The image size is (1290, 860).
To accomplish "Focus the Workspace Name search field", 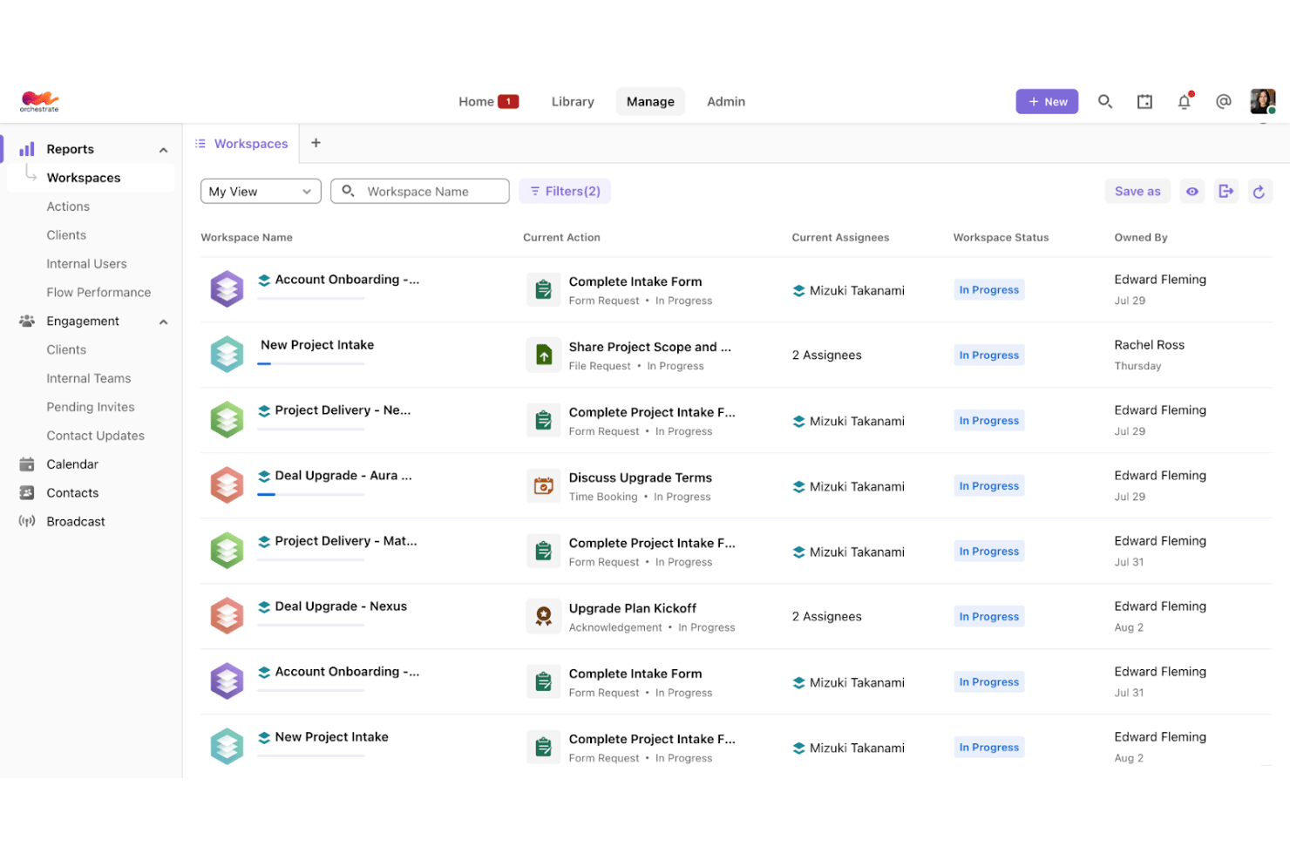I will 420,192.
